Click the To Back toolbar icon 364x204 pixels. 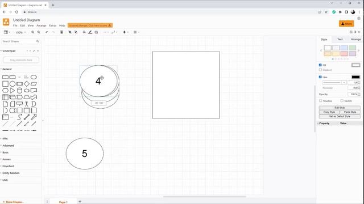76,32
